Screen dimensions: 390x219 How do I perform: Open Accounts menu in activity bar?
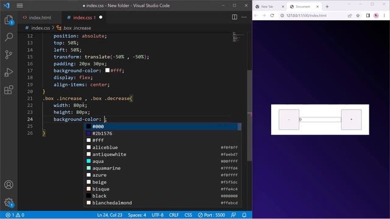point(9,185)
